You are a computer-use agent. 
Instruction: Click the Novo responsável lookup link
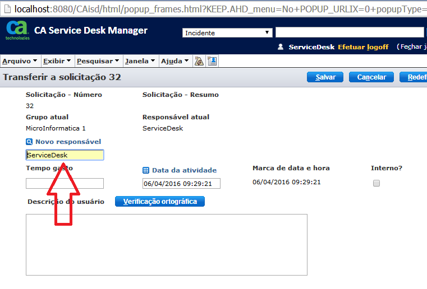[x=68, y=142]
